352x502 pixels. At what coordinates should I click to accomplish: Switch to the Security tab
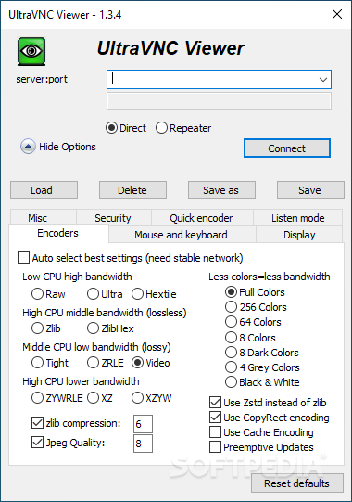(x=114, y=218)
